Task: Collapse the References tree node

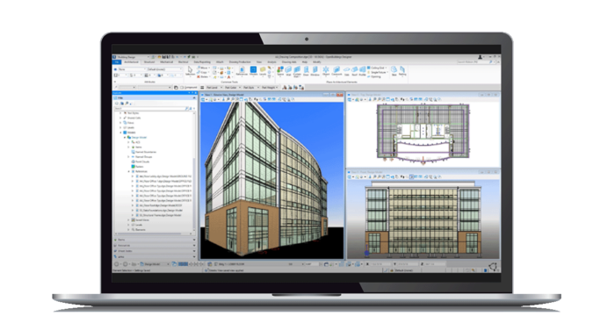Action: pyautogui.click(x=128, y=171)
